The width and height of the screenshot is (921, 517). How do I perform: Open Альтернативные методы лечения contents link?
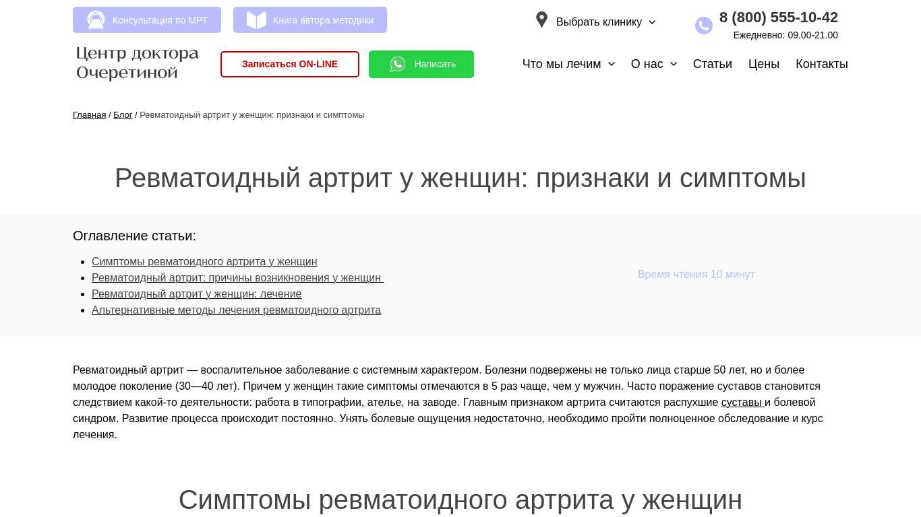coord(236,310)
